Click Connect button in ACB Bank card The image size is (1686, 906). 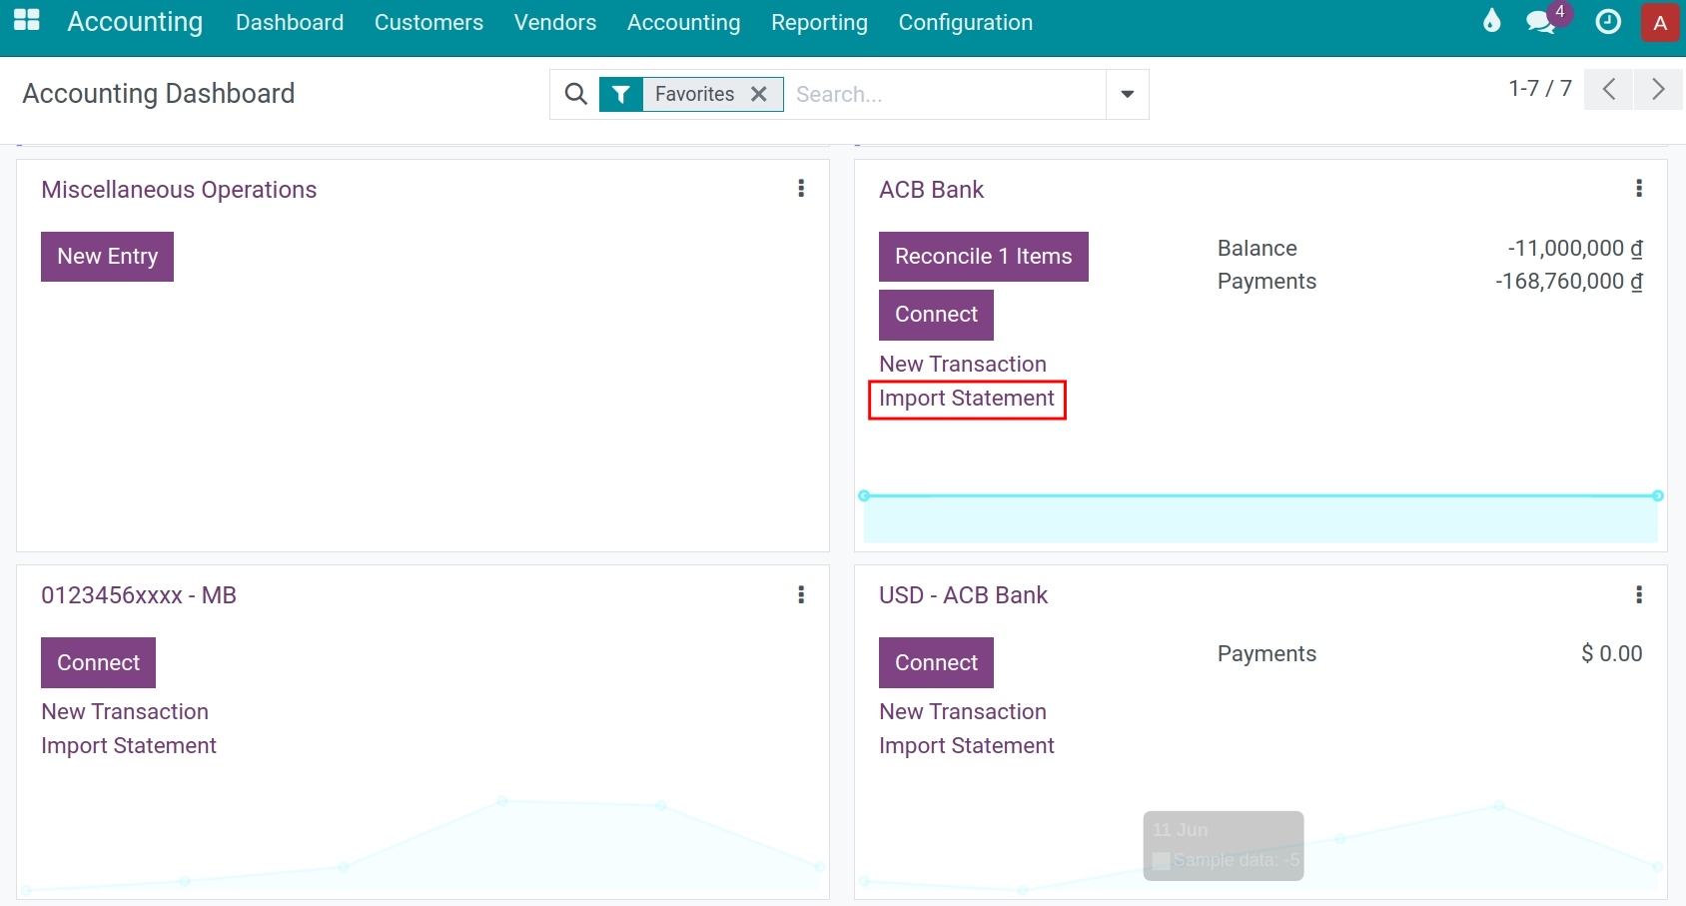tap(936, 315)
